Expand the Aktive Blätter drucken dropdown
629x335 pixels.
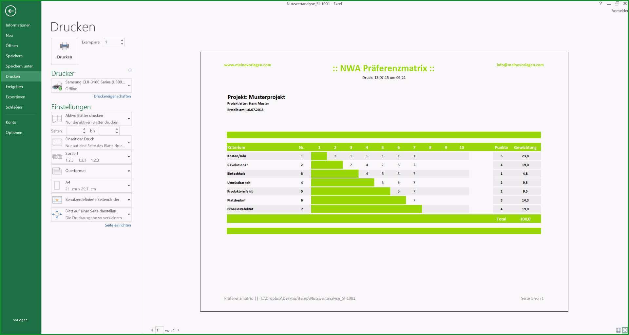(91, 119)
